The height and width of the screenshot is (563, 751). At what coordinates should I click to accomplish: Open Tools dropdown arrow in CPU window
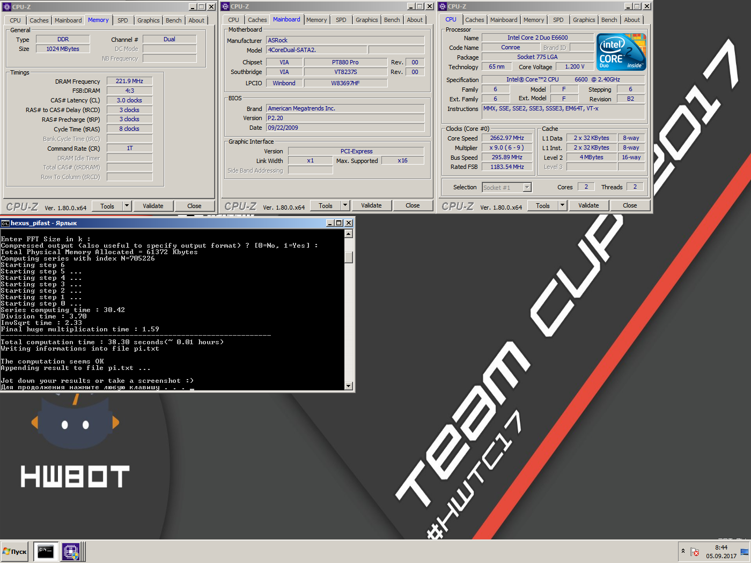point(563,205)
